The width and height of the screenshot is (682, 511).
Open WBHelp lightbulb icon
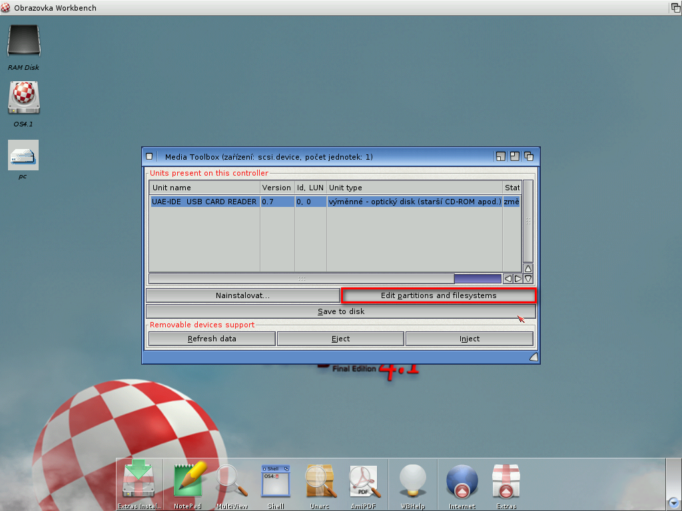(412, 480)
